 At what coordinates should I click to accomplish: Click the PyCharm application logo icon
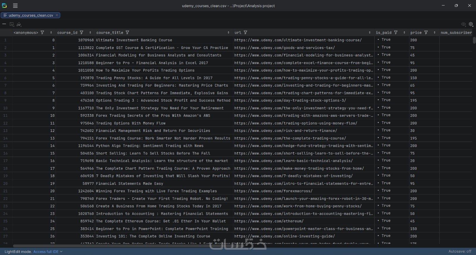point(4,6)
